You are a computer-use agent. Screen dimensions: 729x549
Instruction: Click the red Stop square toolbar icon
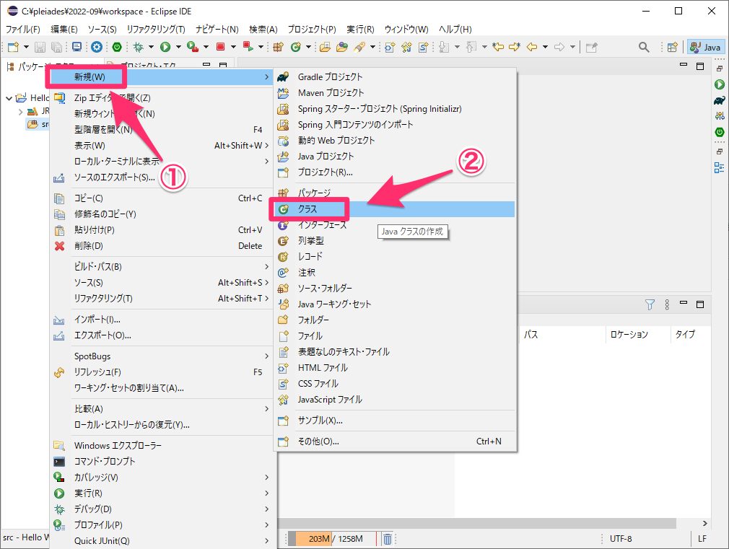(220, 47)
